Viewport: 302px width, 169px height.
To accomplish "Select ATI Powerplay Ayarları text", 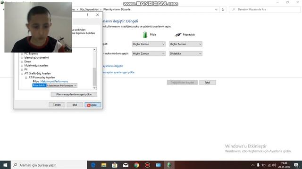I will click(42, 77).
